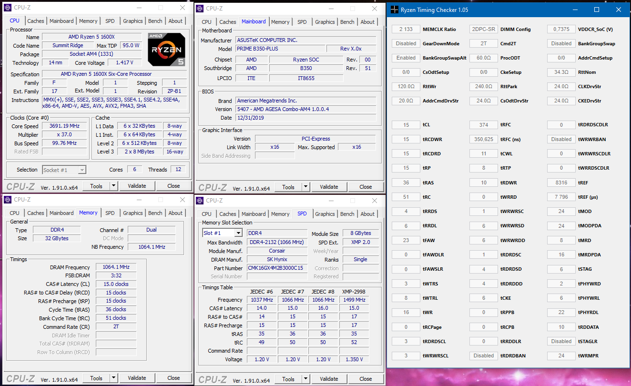This screenshot has width=631, height=386.
Task: Open Tools dropdown arrow in CPU window
Action: coord(113,186)
